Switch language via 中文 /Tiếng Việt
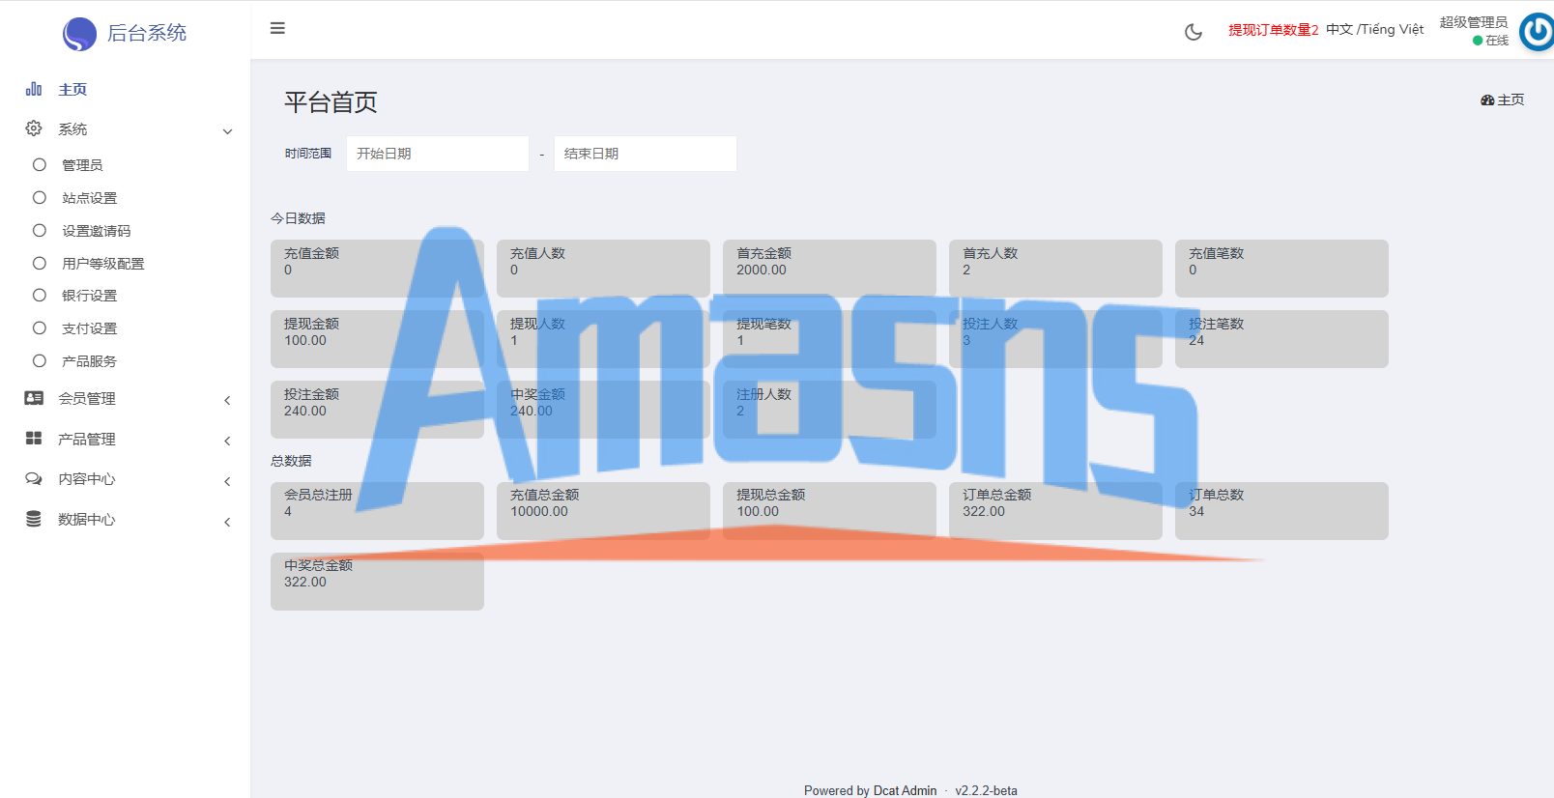Image resolution: width=1554 pixels, height=798 pixels. [x=1374, y=29]
